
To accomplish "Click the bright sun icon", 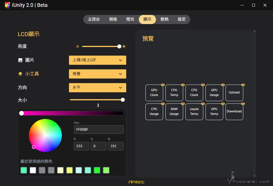I will click(124, 46).
